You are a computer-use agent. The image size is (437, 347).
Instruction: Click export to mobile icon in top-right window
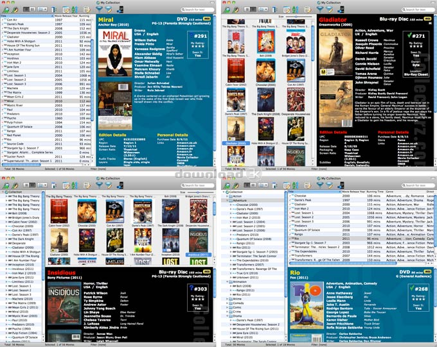[341, 10]
